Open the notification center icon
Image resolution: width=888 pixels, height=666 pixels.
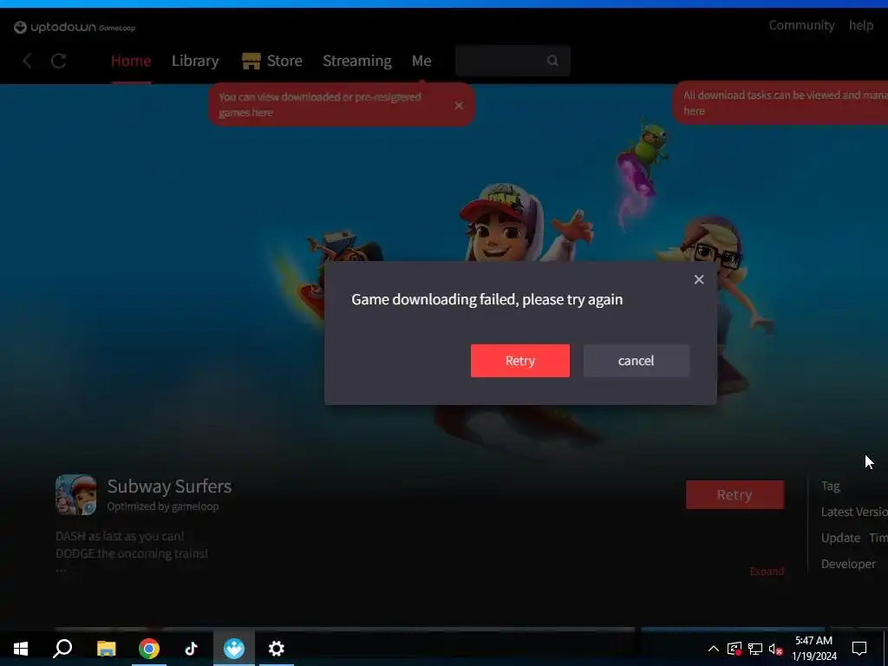[x=859, y=649]
